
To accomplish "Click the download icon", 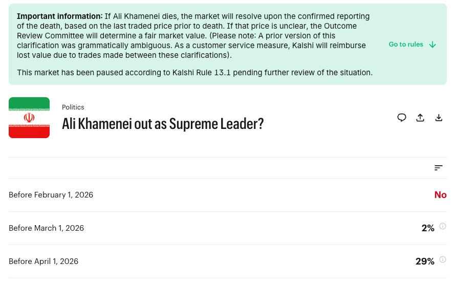I will [x=439, y=118].
